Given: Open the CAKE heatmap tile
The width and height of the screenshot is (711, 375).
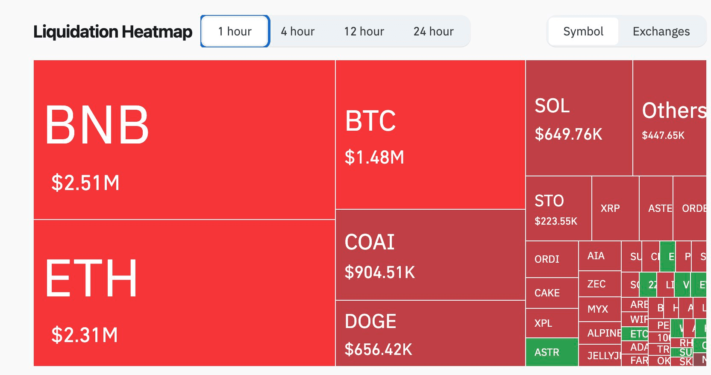Looking at the screenshot, I should (552, 293).
